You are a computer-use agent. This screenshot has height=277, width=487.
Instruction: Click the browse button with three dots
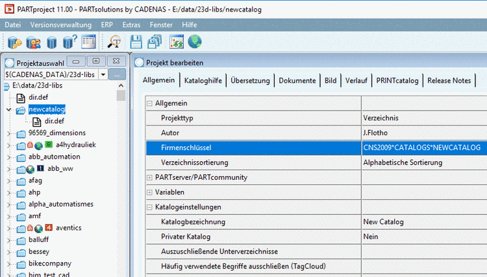(x=117, y=74)
